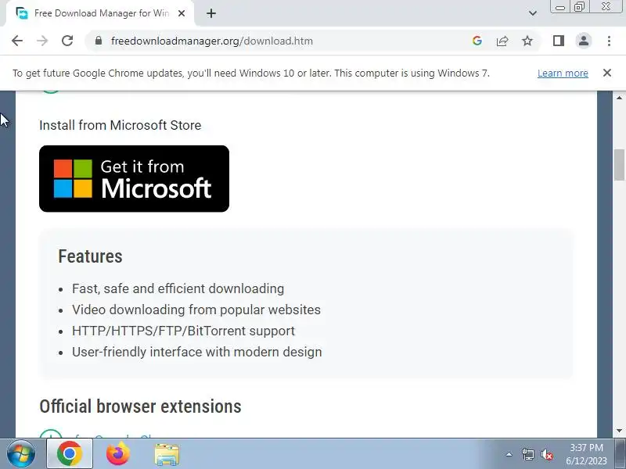Click the Get it from Microsoft badge

(134, 179)
